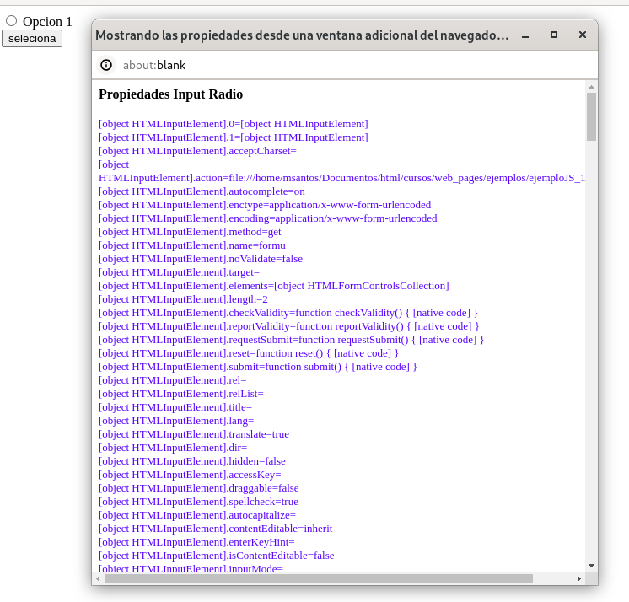This screenshot has width=629, height=602.
Task: Click the line showing length=2
Action: tap(183, 299)
